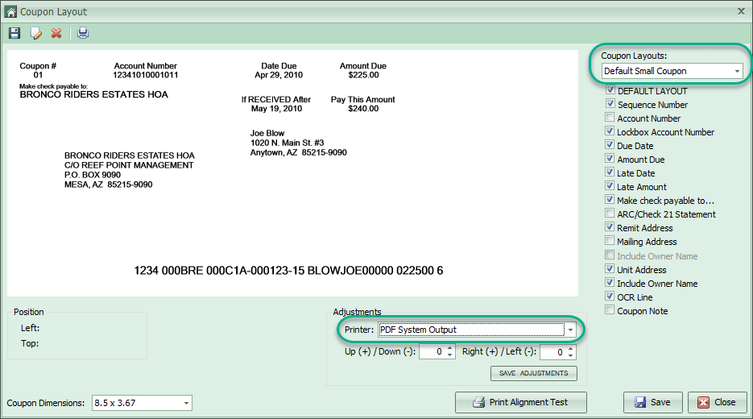
Task: Toggle Make check payable to checkbox
Action: coord(610,199)
